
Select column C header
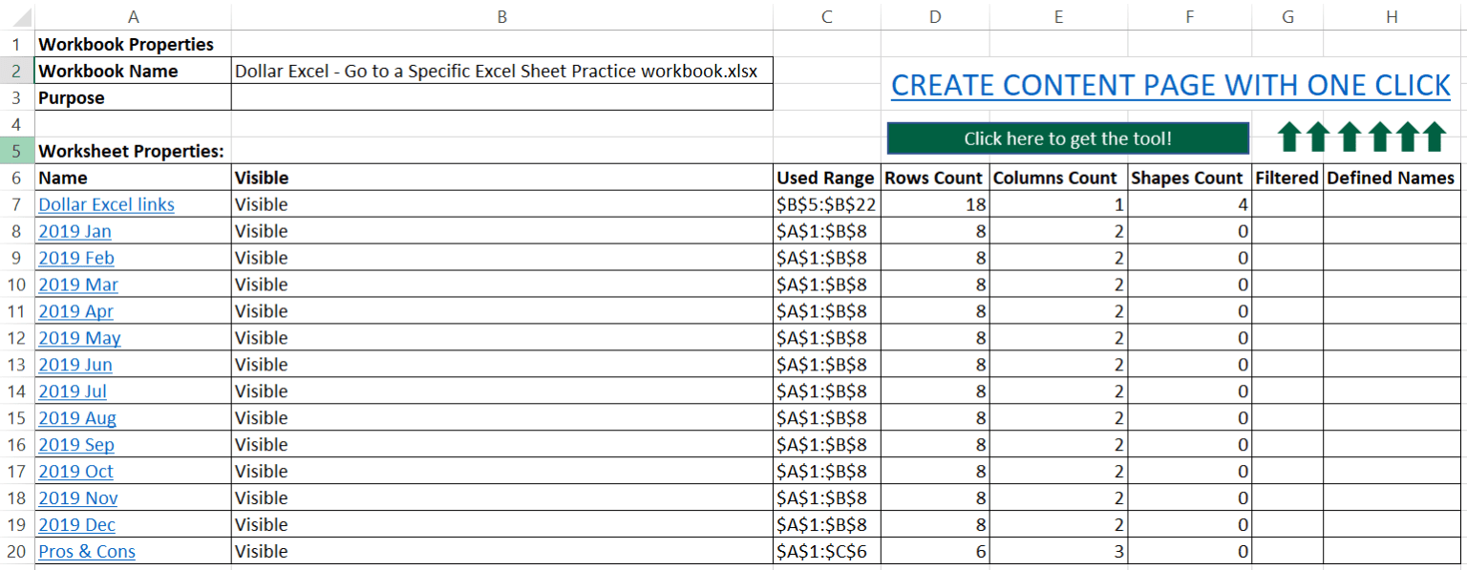827,16
